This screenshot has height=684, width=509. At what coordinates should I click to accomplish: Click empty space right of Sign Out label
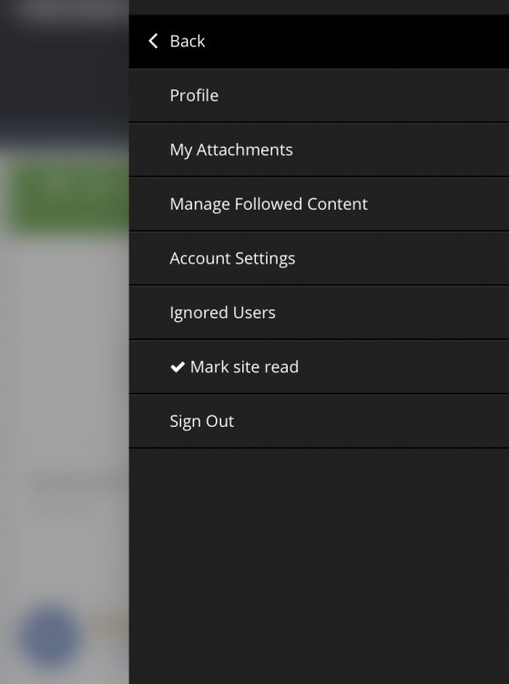tap(370, 421)
